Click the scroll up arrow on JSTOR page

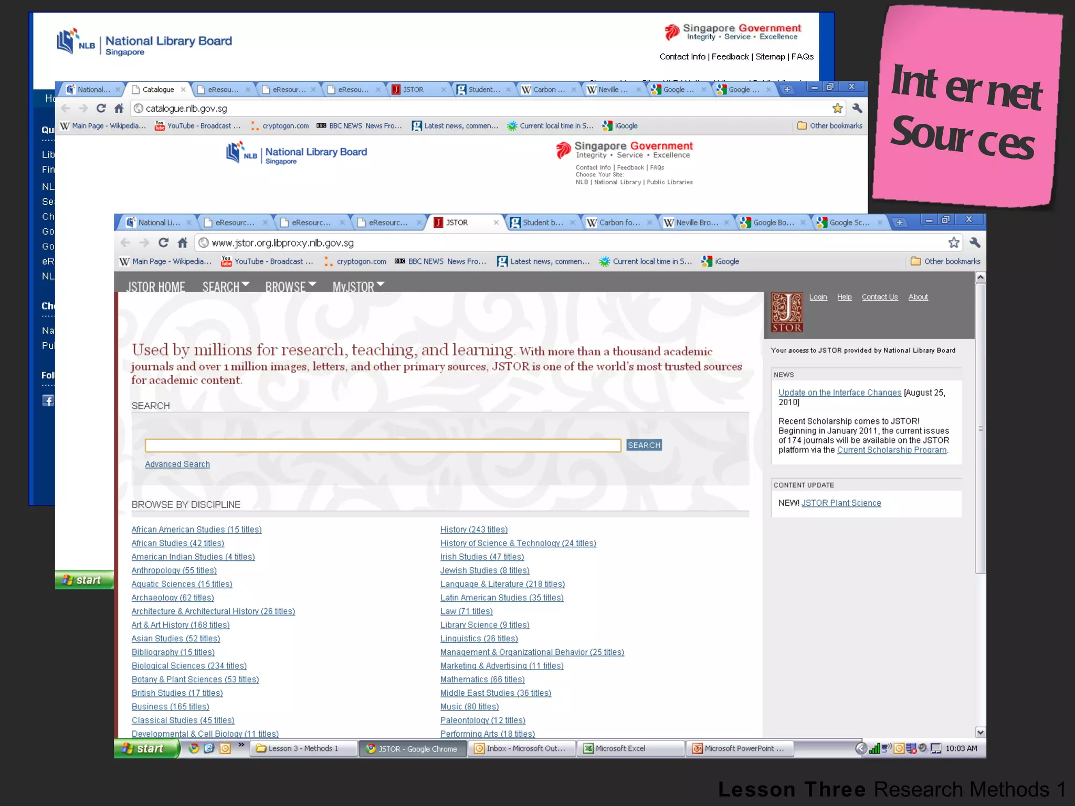point(980,277)
